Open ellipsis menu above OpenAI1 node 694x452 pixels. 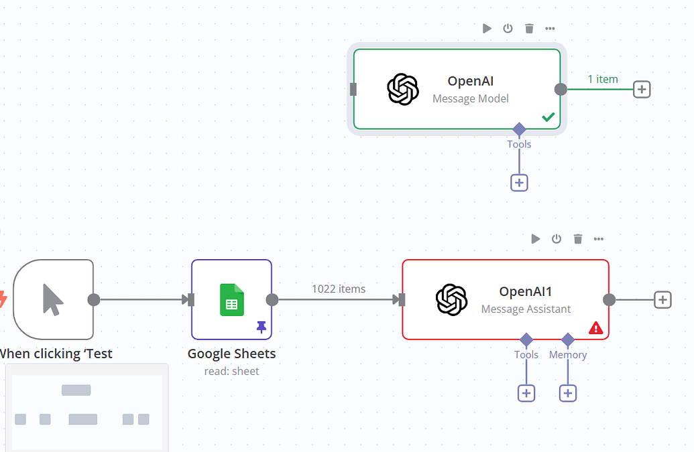coord(599,239)
